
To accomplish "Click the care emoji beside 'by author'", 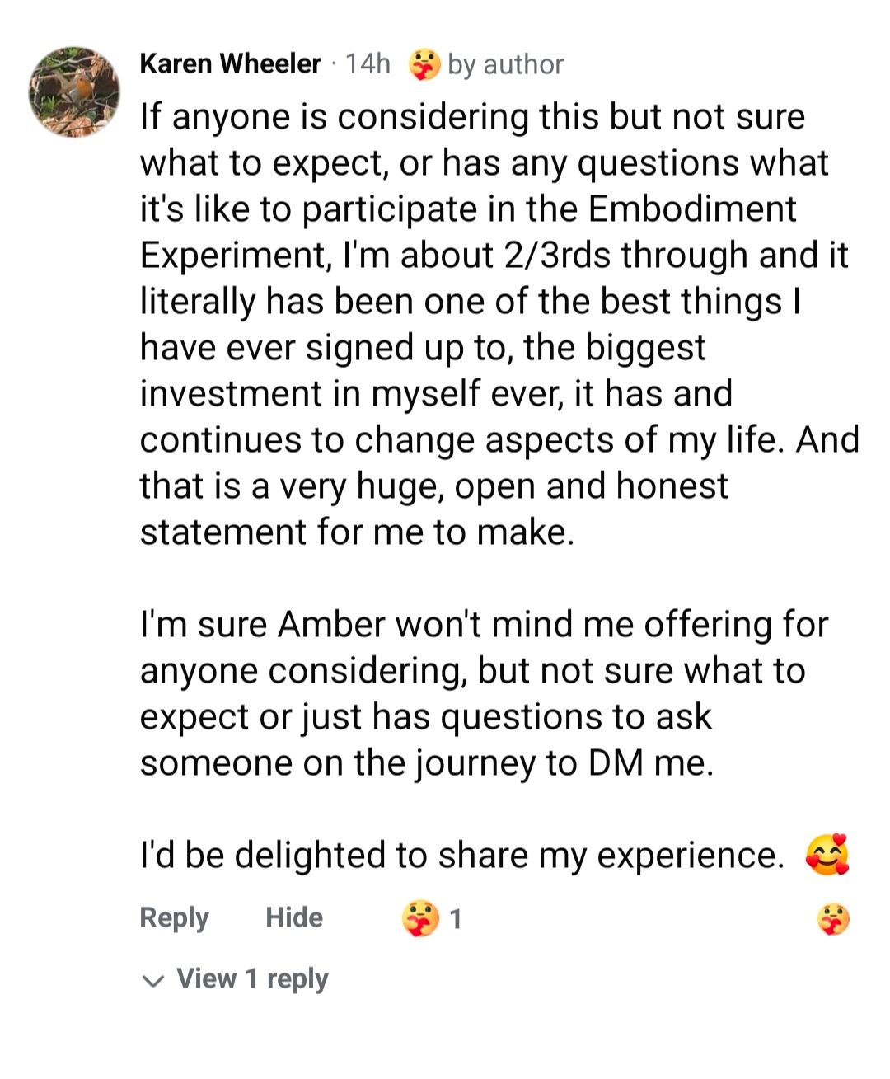I will click(424, 64).
